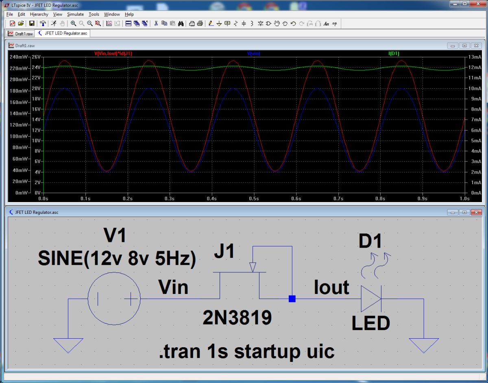Place a Capacitor from toolbar
This screenshot has height=383, width=488.
point(244,24)
